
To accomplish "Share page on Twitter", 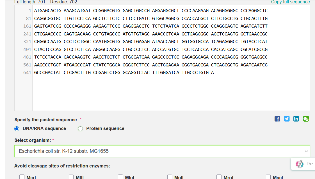I will 287,119.
